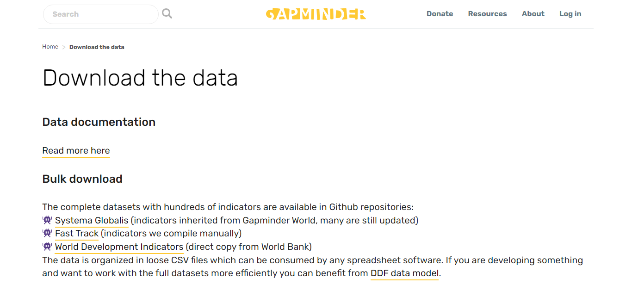Open the Systema Globalis repository link
This screenshot has width=632, height=291.
[92, 221]
